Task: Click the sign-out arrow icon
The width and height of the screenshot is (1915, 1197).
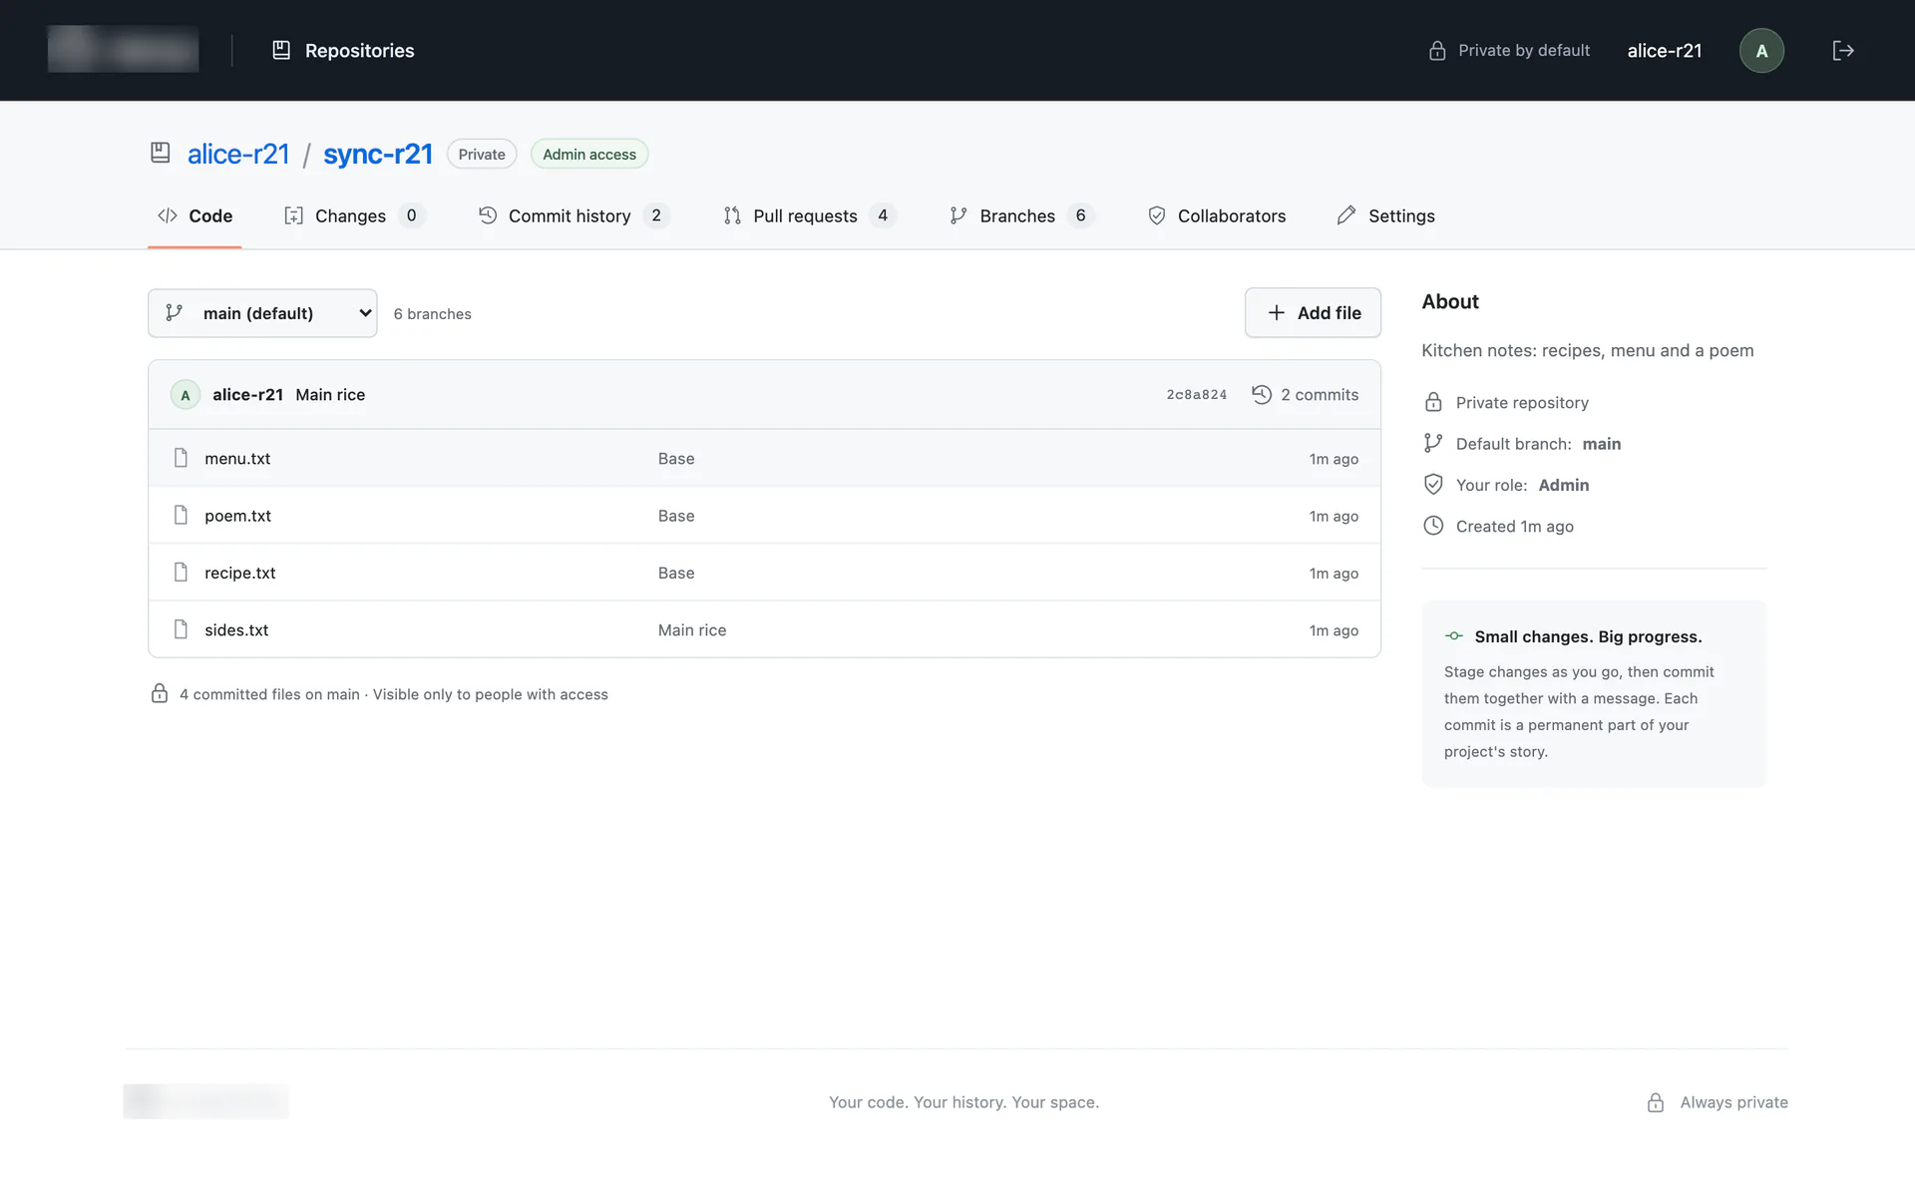Action: tap(1842, 51)
